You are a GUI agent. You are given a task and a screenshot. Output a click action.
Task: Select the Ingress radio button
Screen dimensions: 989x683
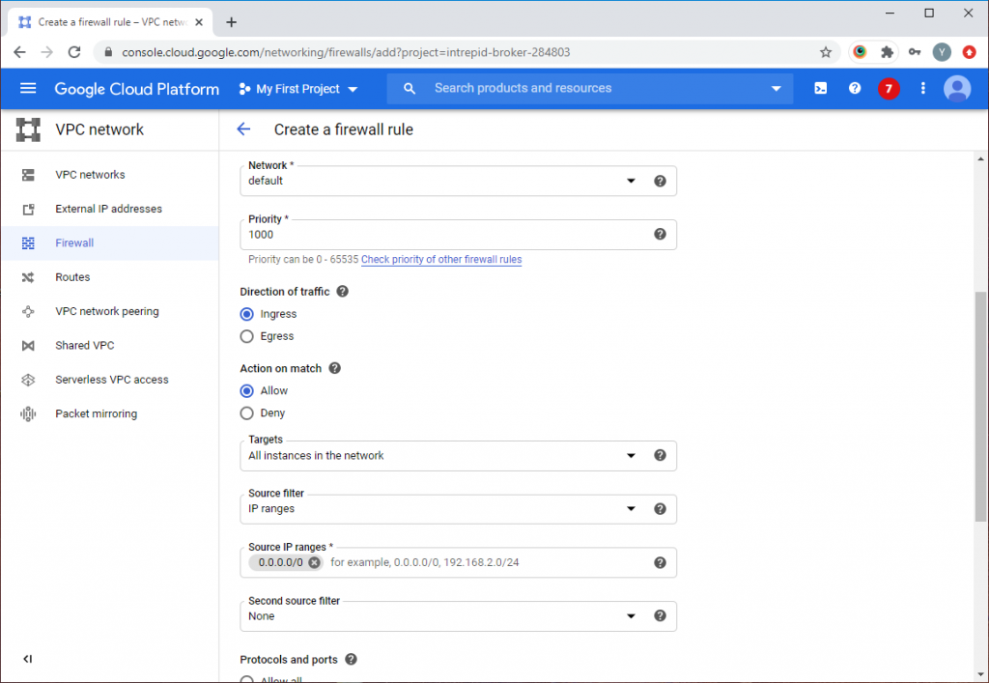pos(246,314)
